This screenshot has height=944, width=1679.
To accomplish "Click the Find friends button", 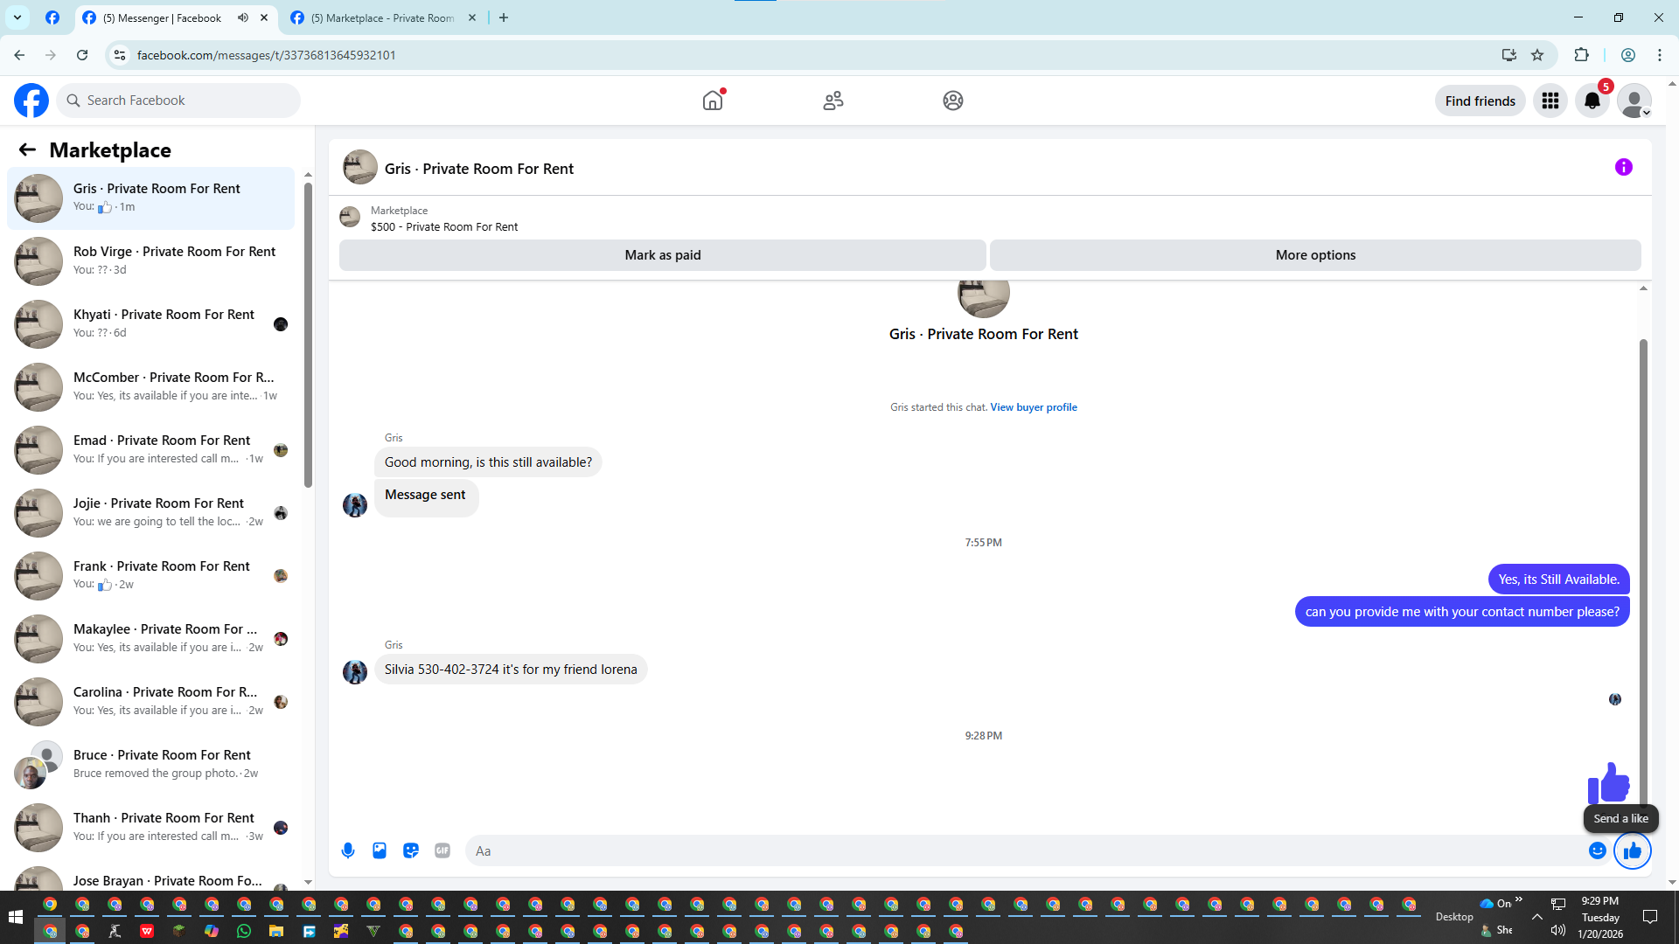I will coord(1480,101).
